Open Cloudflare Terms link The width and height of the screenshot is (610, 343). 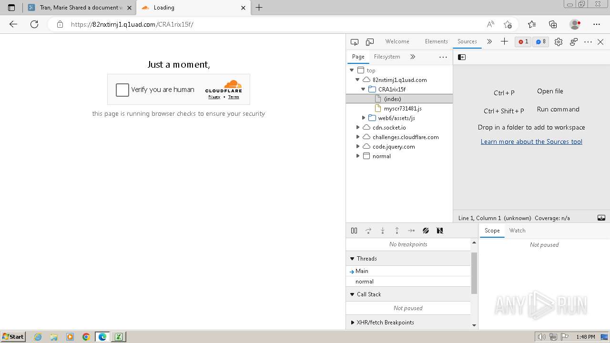(x=234, y=97)
